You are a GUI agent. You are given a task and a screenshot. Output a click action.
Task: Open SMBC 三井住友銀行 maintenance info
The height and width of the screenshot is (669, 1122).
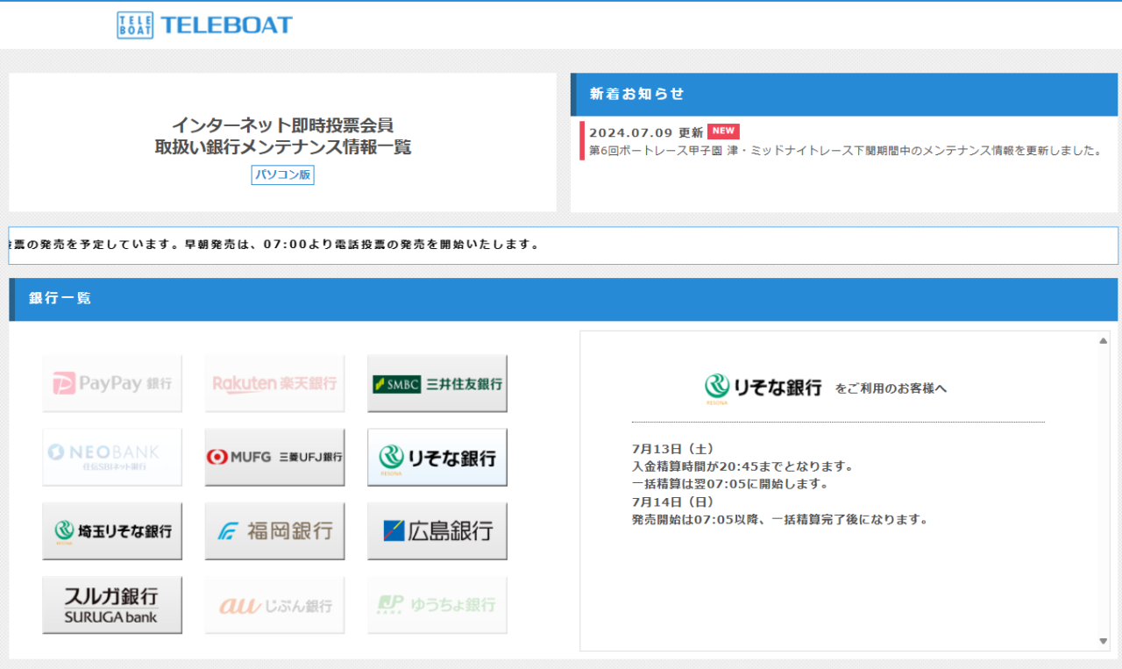(437, 383)
